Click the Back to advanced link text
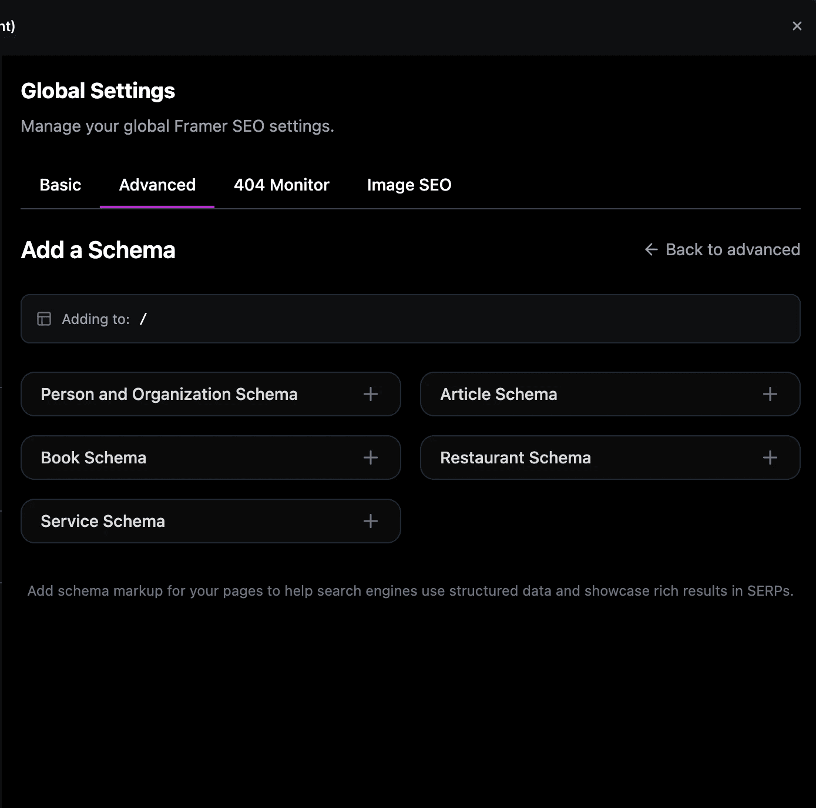816x808 pixels. click(733, 249)
